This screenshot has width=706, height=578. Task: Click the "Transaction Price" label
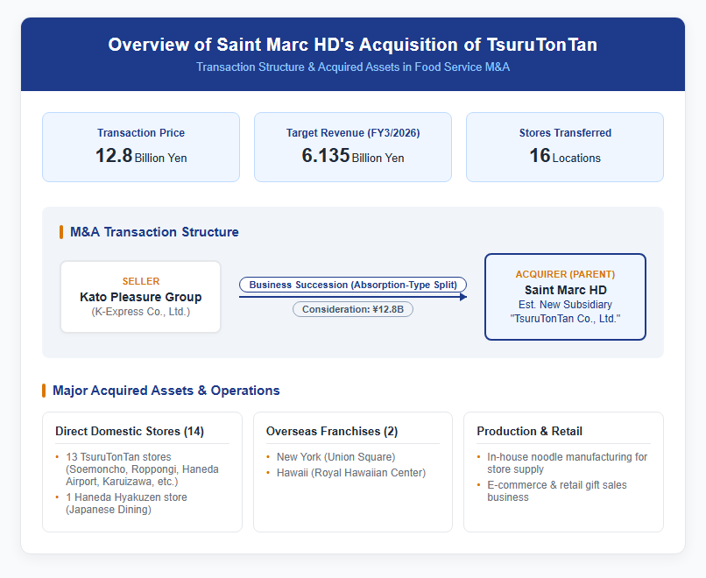141,133
